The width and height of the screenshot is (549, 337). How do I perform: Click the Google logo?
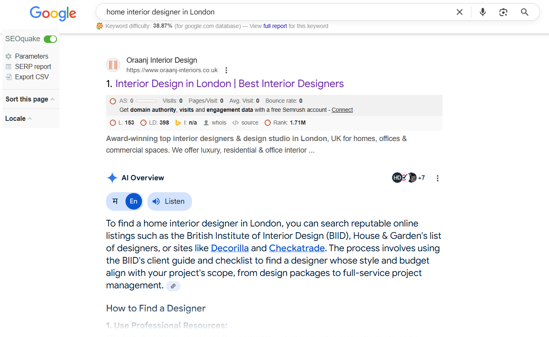(x=53, y=13)
